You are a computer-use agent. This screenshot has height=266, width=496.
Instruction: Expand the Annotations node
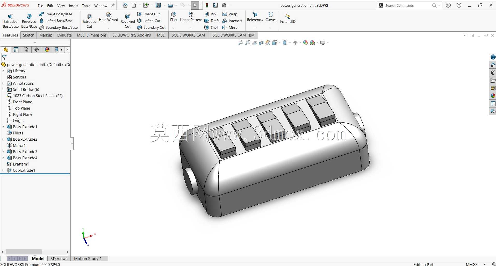click(3, 83)
